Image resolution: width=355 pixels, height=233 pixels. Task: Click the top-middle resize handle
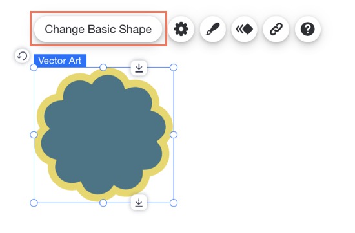pyautogui.click(x=103, y=68)
